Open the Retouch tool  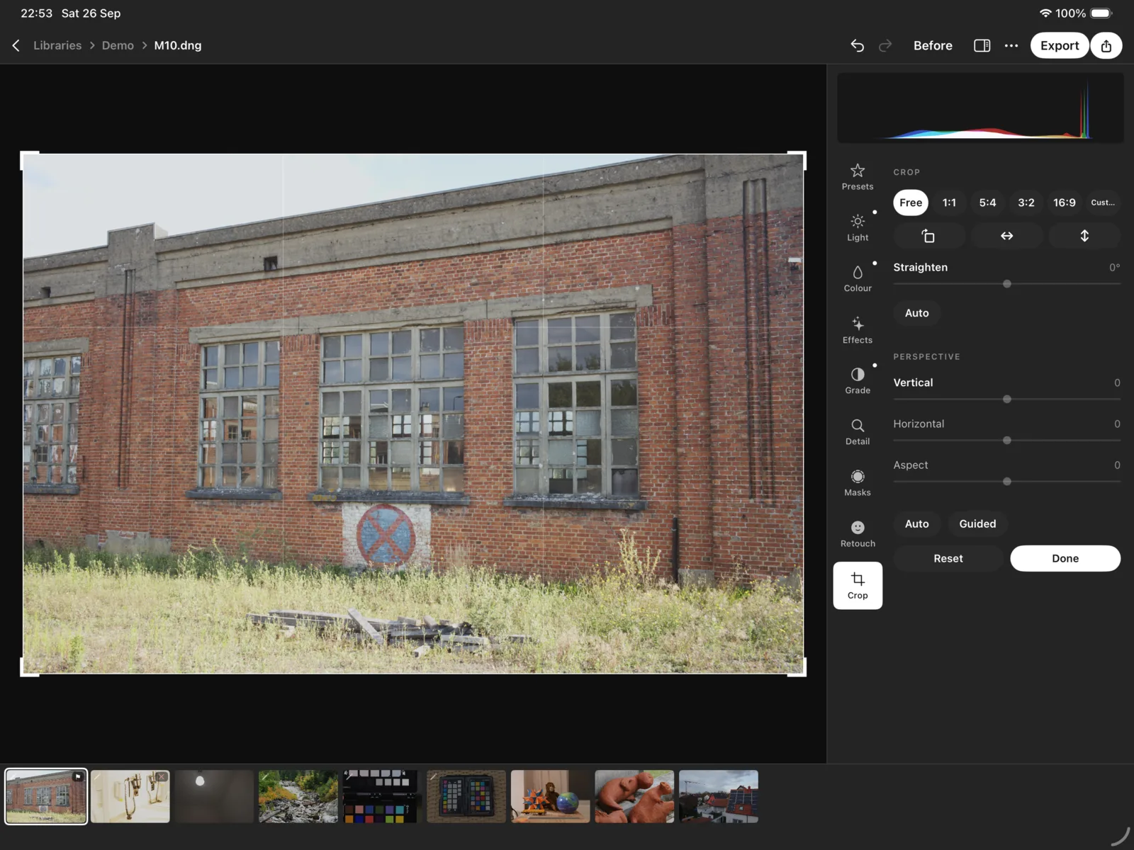point(858,533)
